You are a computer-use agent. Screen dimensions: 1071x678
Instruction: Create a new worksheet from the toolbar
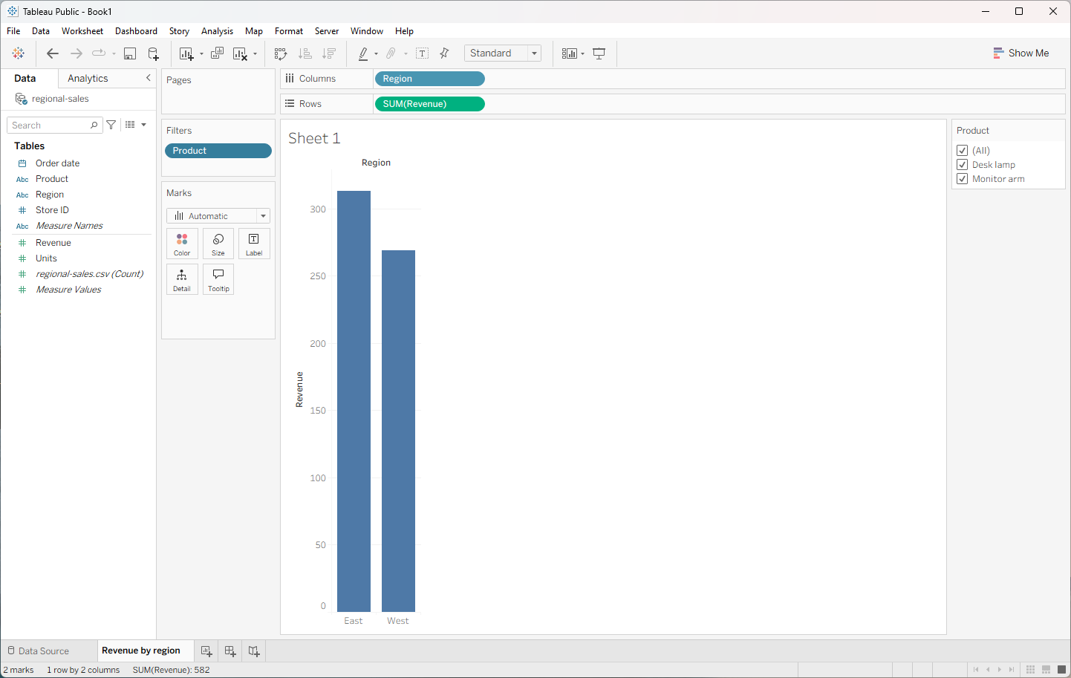(x=186, y=53)
